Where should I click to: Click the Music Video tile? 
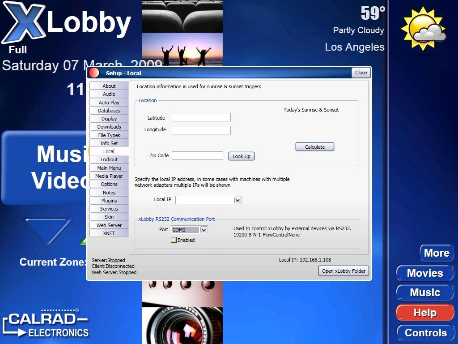point(44,168)
